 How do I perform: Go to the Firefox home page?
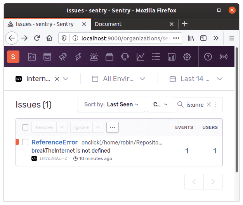click(49, 38)
